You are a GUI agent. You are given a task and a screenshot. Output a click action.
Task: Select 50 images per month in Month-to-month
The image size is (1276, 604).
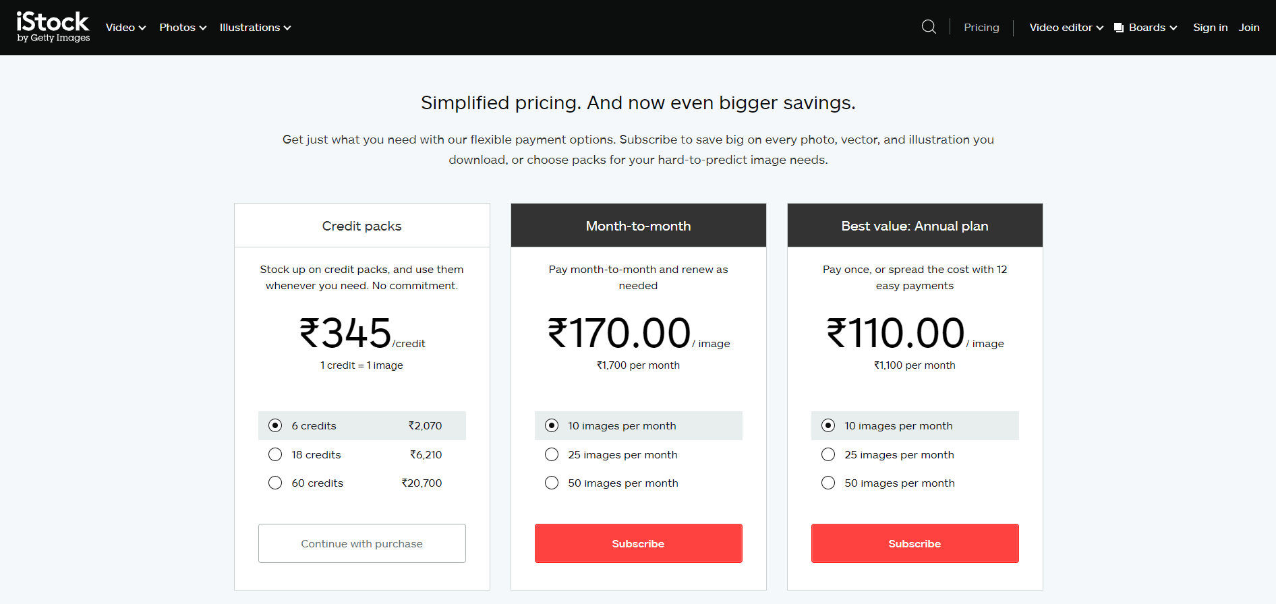(552, 483)
